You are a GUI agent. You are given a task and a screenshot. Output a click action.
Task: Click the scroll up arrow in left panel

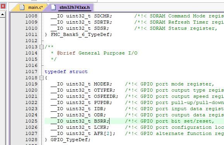pos(3,14)
